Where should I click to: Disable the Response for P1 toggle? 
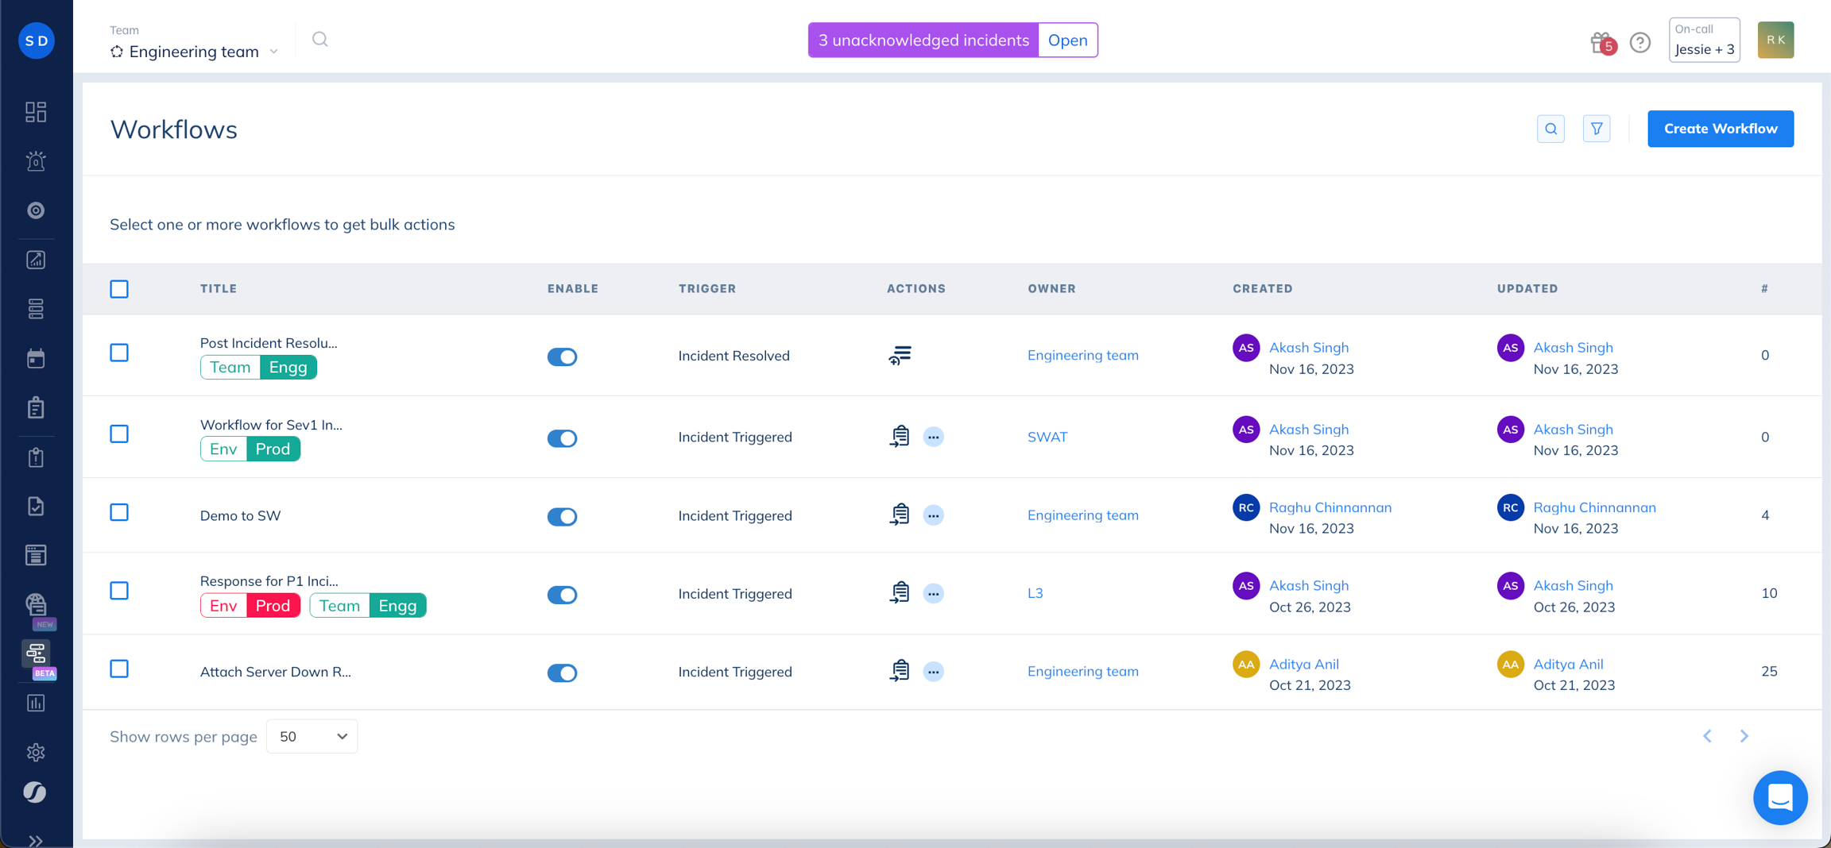(562, 595)
